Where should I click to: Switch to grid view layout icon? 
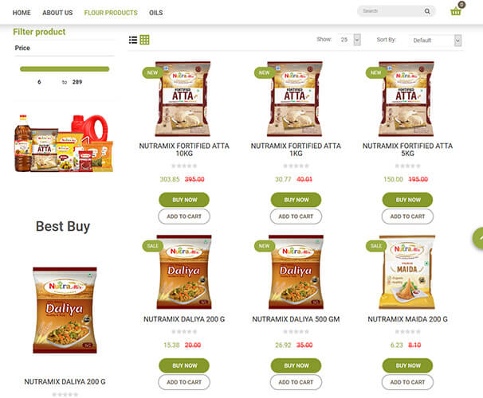click(x=144, y=40)
